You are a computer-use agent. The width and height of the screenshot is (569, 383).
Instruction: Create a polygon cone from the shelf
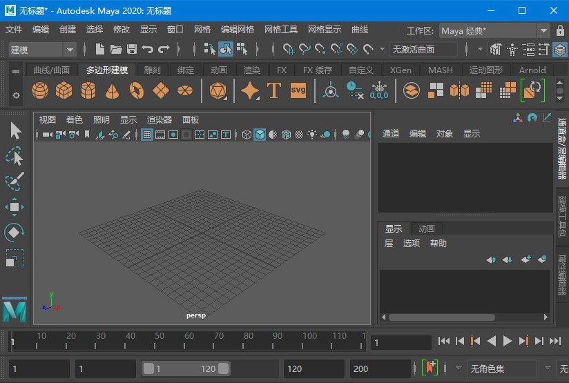tap(112, 90)
